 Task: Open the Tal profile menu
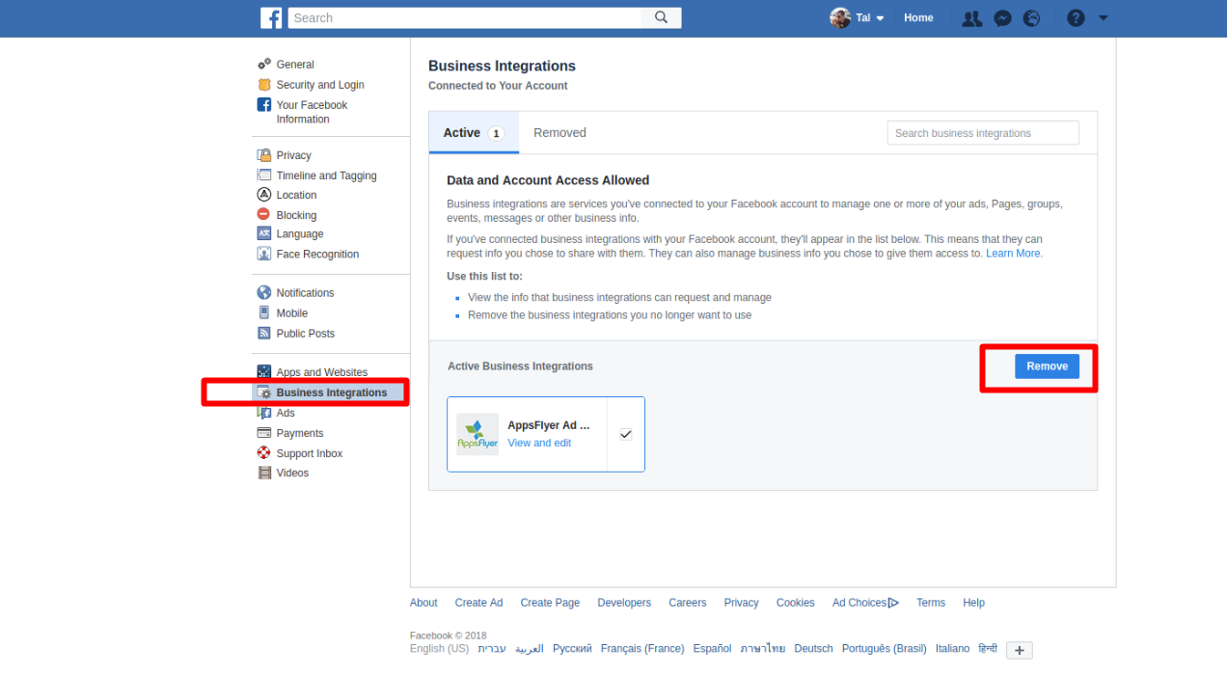pyautogui.click(x=857, y=18)
